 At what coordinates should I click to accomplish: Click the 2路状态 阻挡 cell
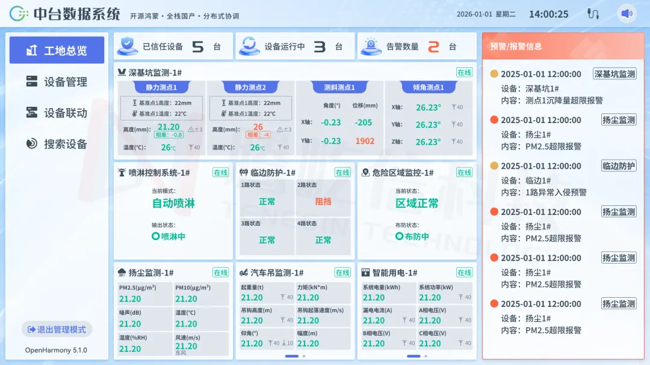tap(323, 198)
